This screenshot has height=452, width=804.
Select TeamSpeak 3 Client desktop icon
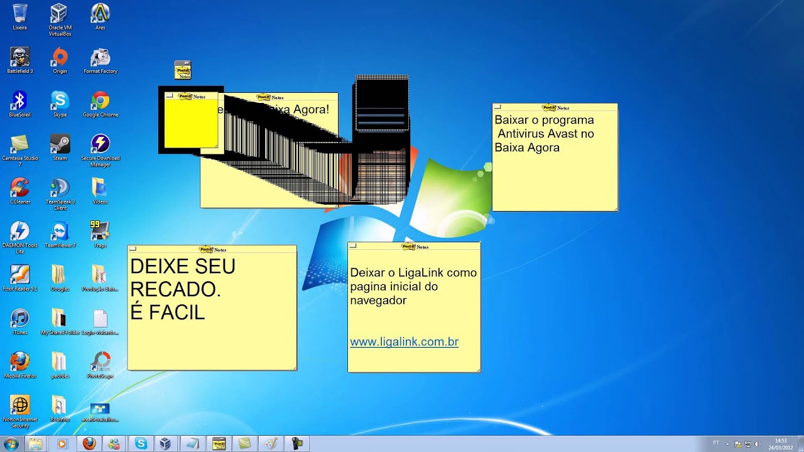point(60,193)
